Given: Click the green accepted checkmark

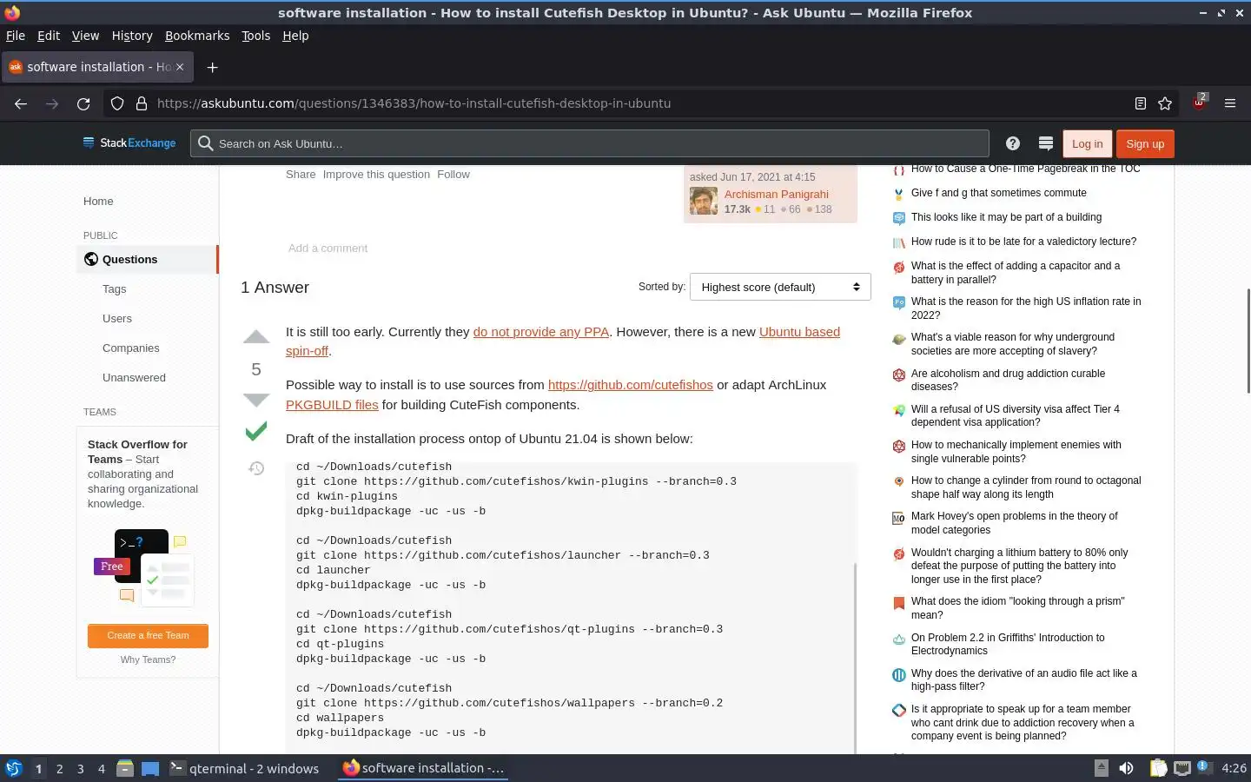Looking at the screenshot, I should point(256,431).
